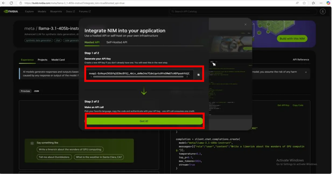Select the Hosted API tab
The image size is (332, 174).
92,42
